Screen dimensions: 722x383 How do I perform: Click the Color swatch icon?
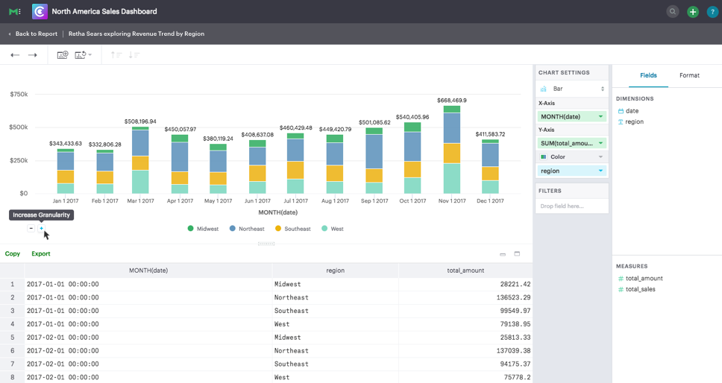click(543, 156)
